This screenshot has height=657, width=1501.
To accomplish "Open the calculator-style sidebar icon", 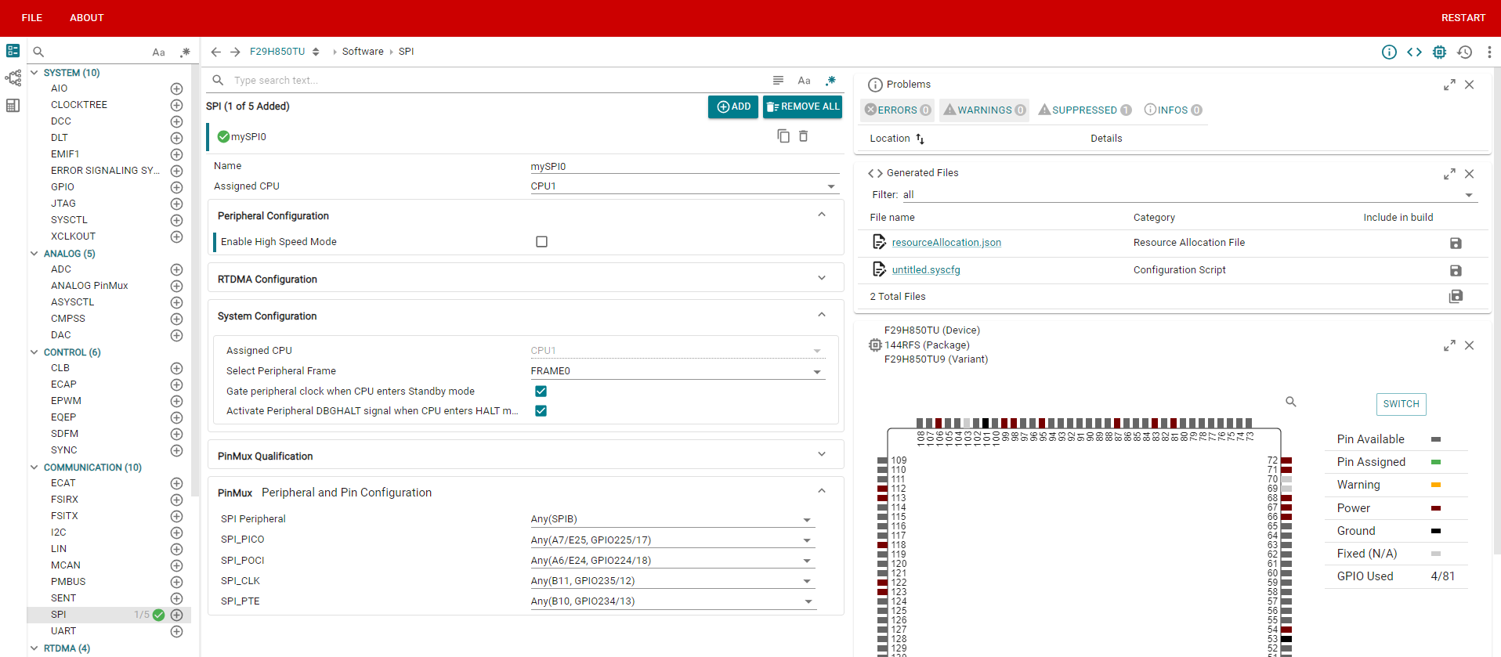I will [13, 105].
